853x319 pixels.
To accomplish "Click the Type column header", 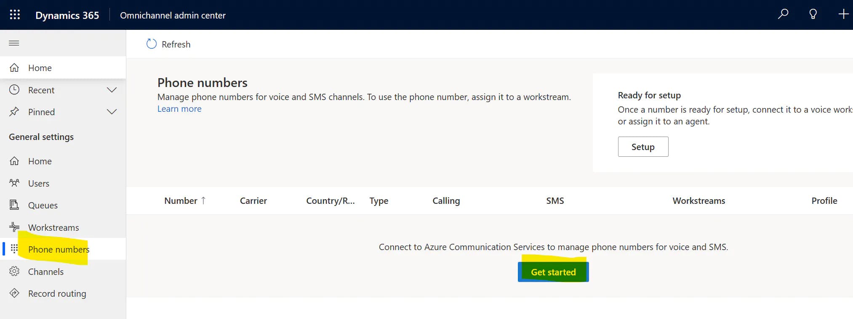I will pos(379,201).
